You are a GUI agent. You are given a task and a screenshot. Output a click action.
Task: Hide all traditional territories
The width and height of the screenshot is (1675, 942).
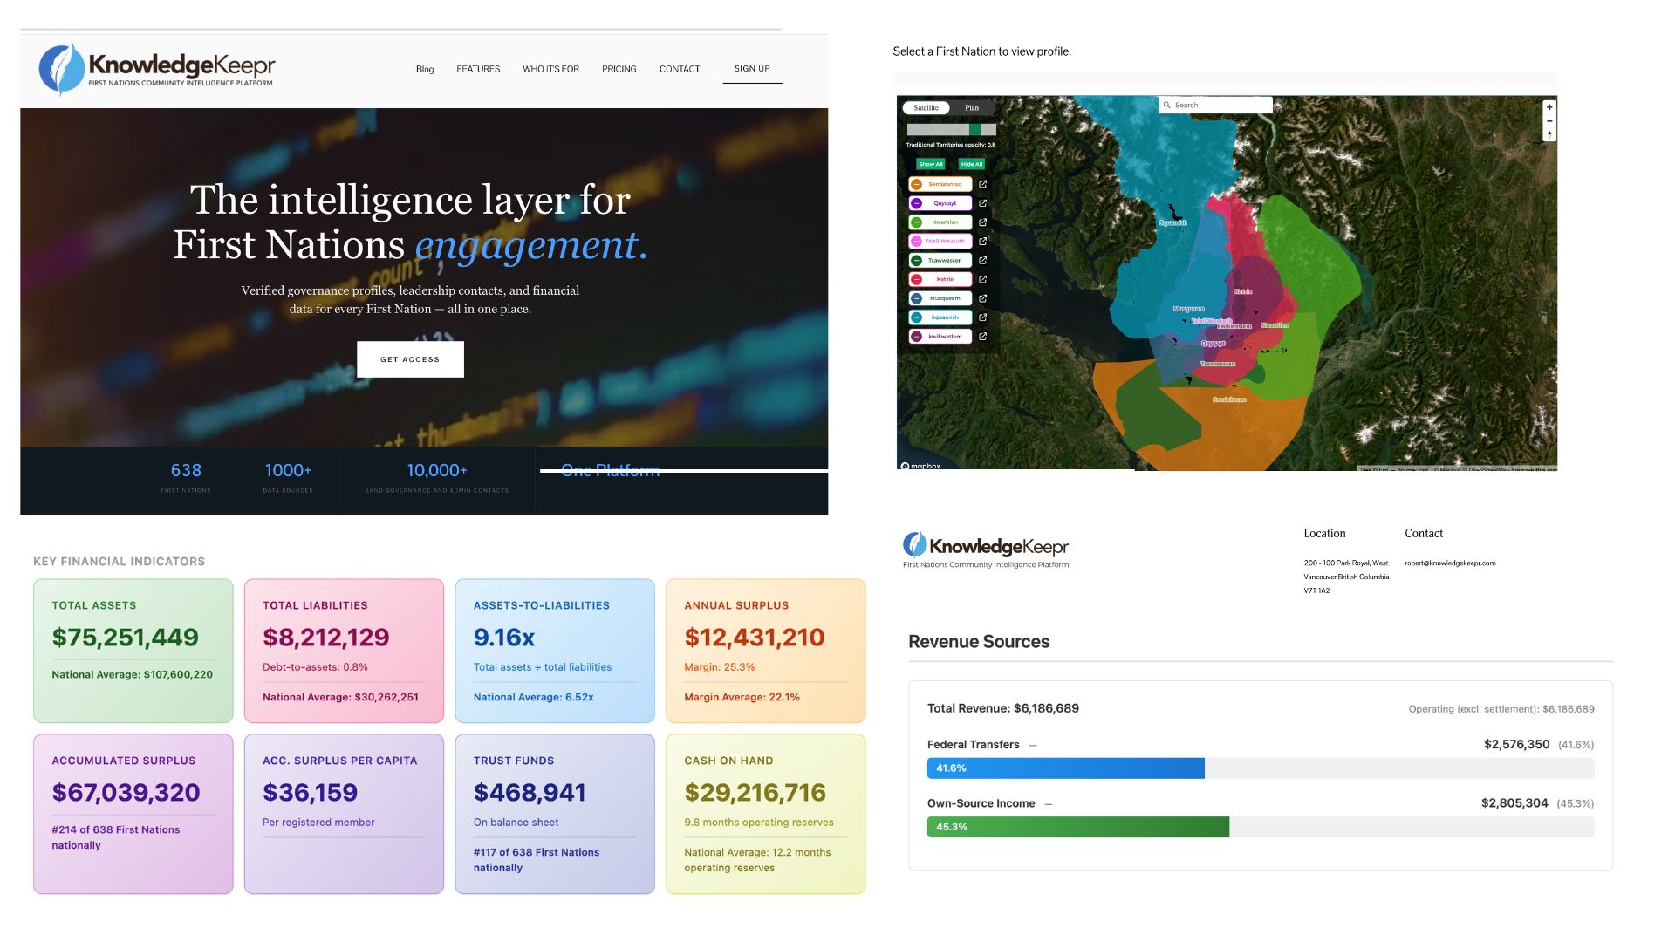[972, 164]
